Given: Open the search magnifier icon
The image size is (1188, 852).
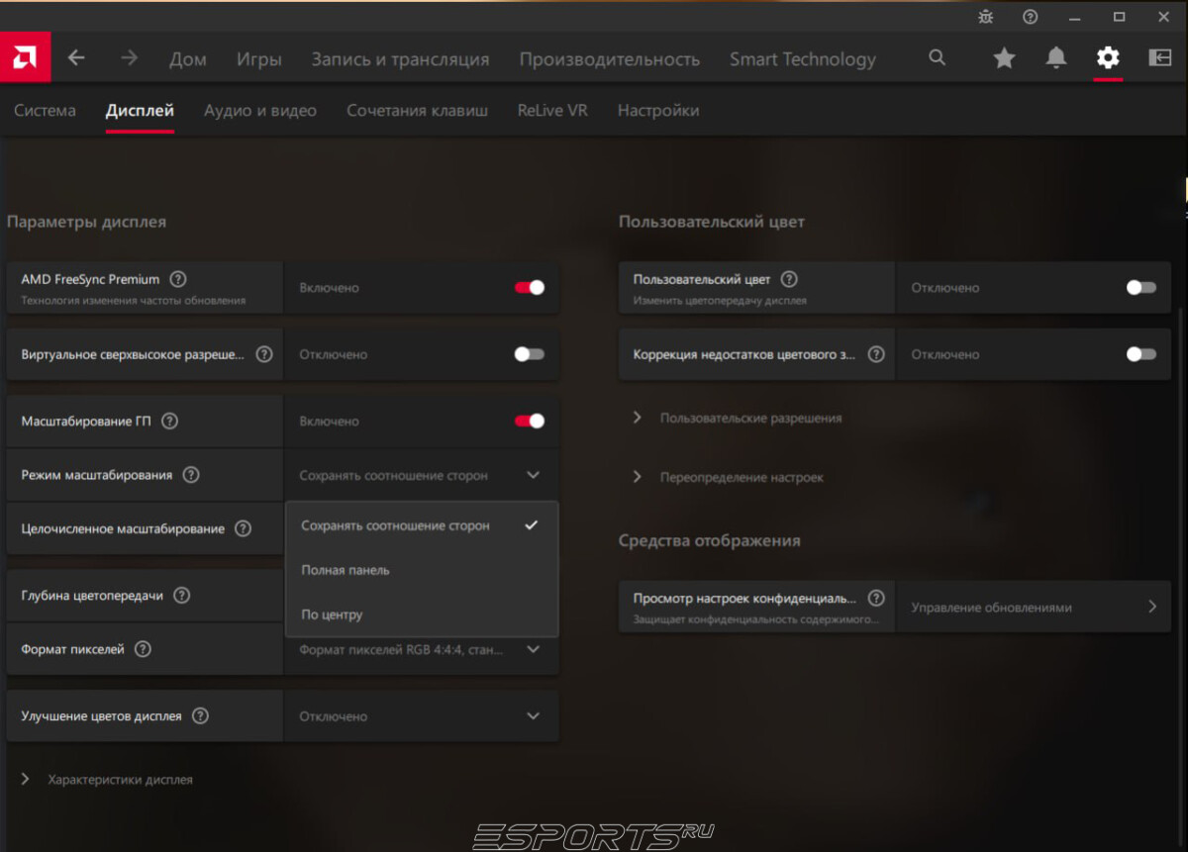Looking at the screenshot, I should pyautogui.click(x=937, y=58).
